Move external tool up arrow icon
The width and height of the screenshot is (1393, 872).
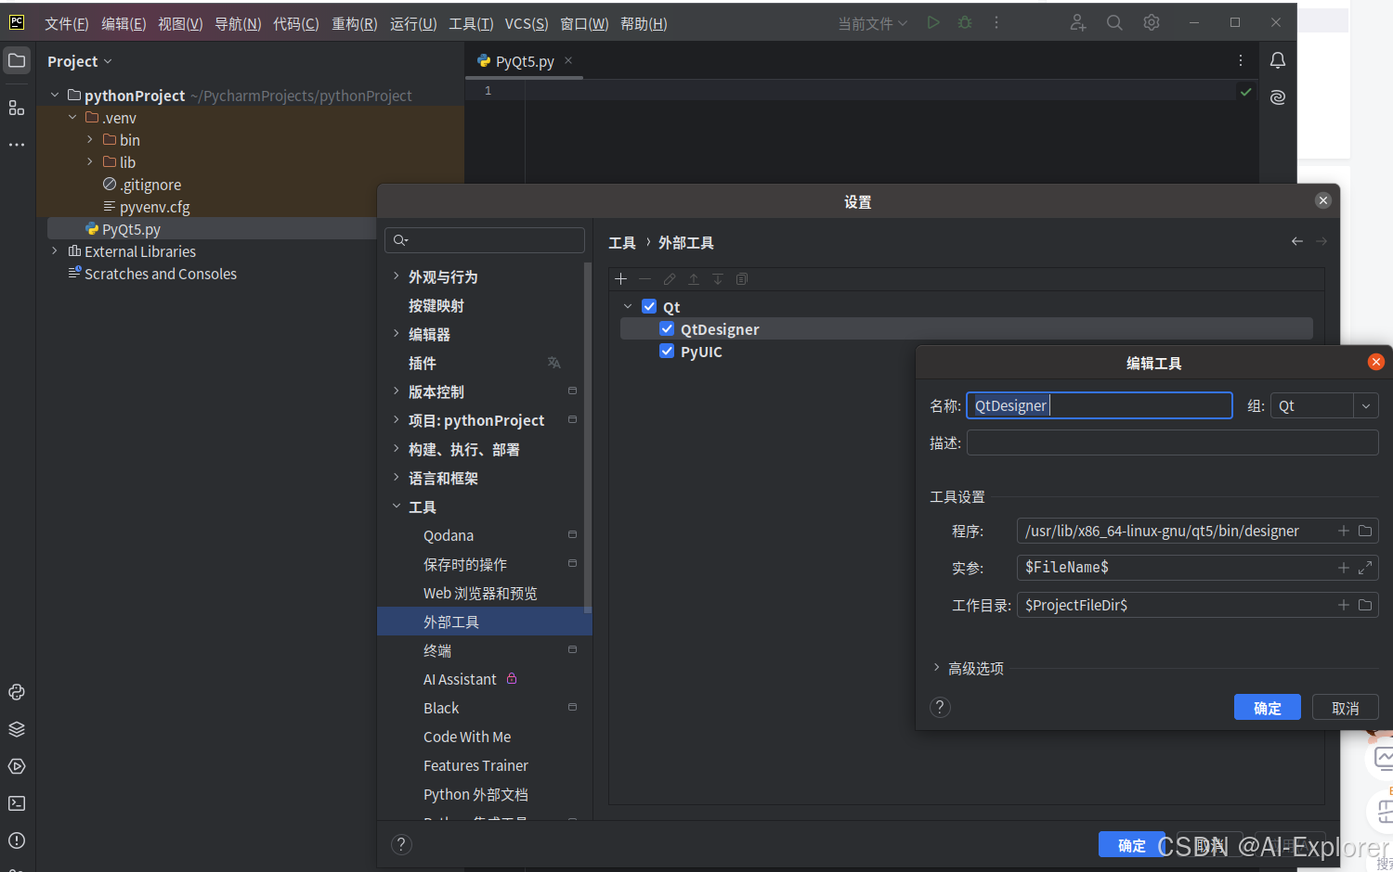(x=694, y=279)
